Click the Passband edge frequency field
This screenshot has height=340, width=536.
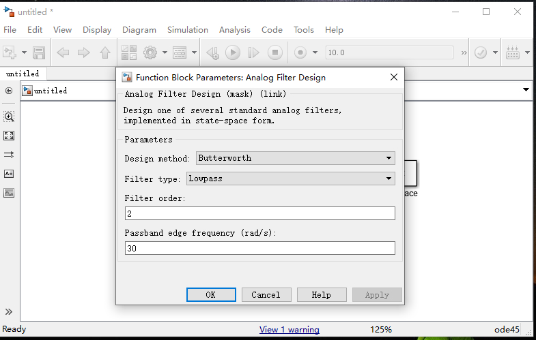tap(259, 248)
